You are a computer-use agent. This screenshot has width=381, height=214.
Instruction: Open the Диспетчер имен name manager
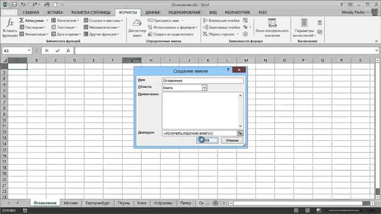tap(137, 28)
